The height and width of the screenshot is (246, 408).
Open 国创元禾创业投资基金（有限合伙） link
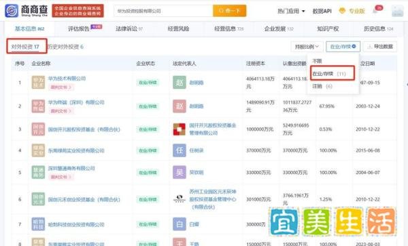[x=84, y=200]
